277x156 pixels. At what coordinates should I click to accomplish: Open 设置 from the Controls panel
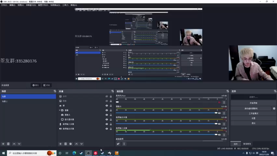click(253, 118)
